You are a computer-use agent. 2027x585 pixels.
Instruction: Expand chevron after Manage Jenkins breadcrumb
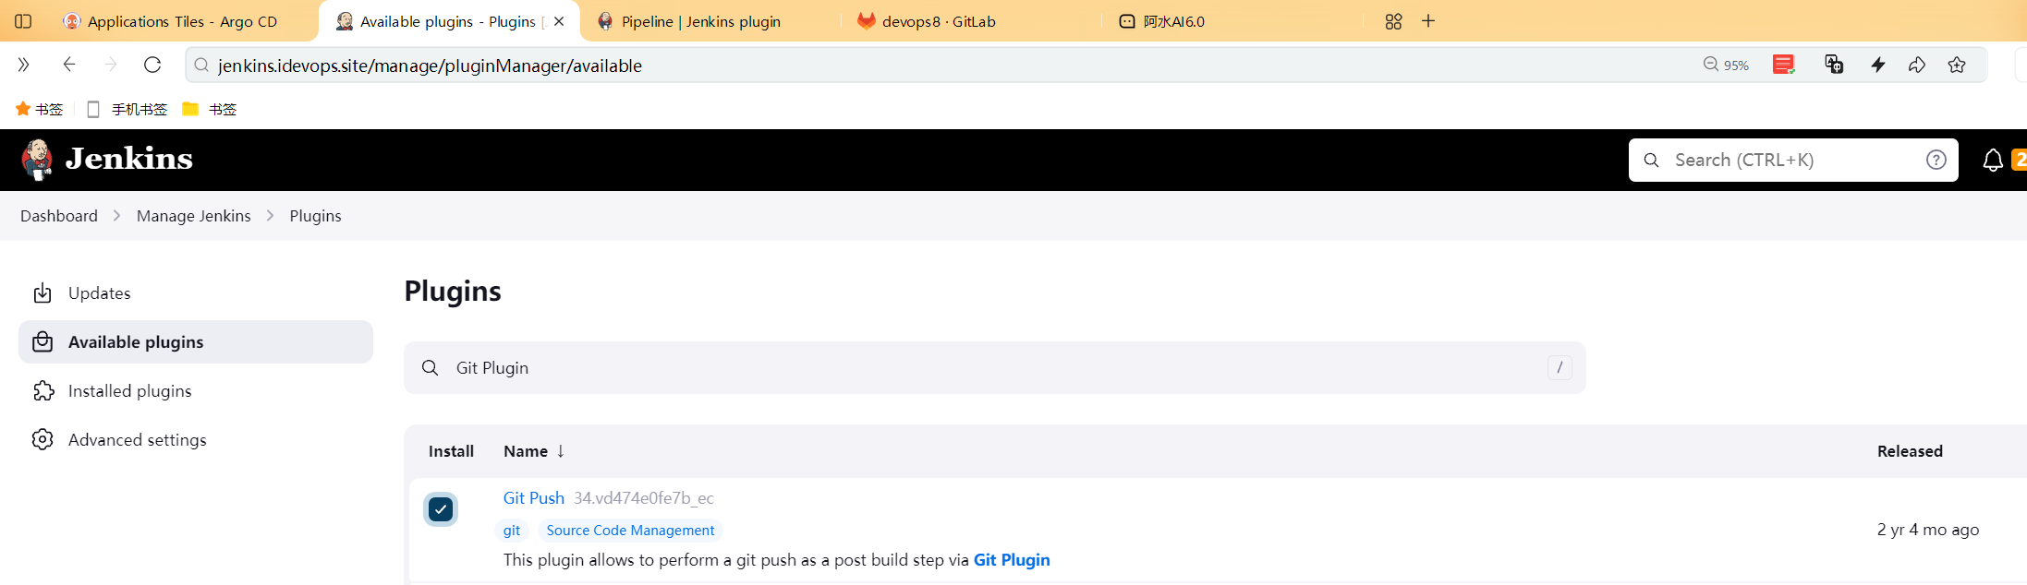(x=271, y=215)
